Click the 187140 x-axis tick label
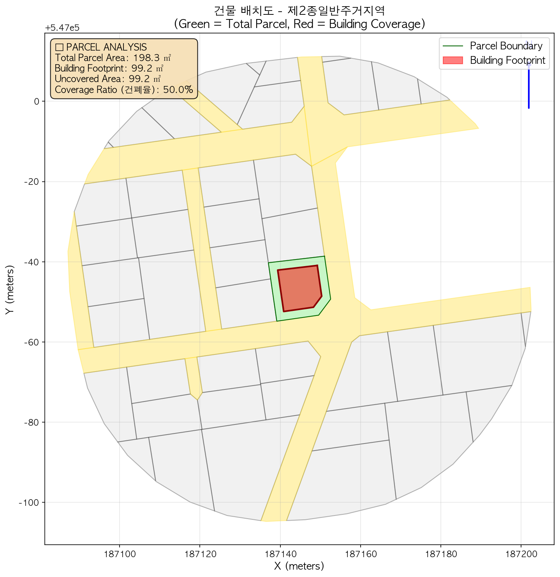 [x=280, y=552]
